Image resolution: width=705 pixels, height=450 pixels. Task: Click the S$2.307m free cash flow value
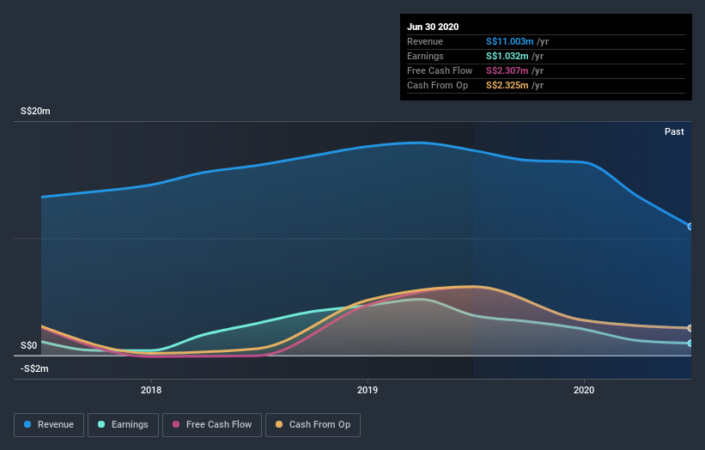coord(507,70)
